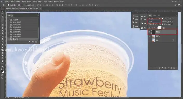Open the Auto-Select target dropdown in options bar
The width and height of the screenshot is (183, 99).
(x=20, y=5)
